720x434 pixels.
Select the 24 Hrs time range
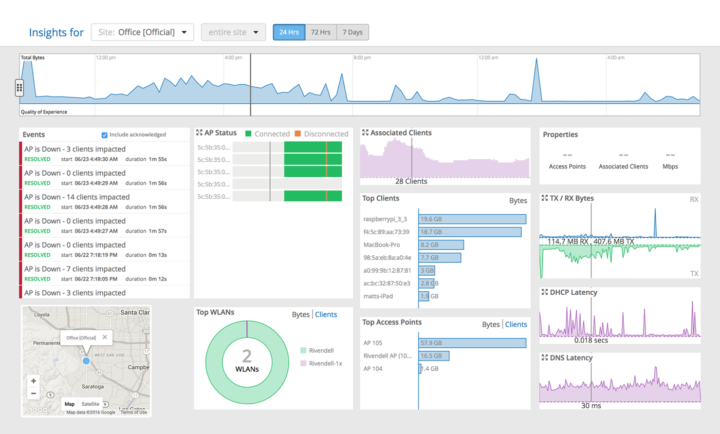(289, 32)
